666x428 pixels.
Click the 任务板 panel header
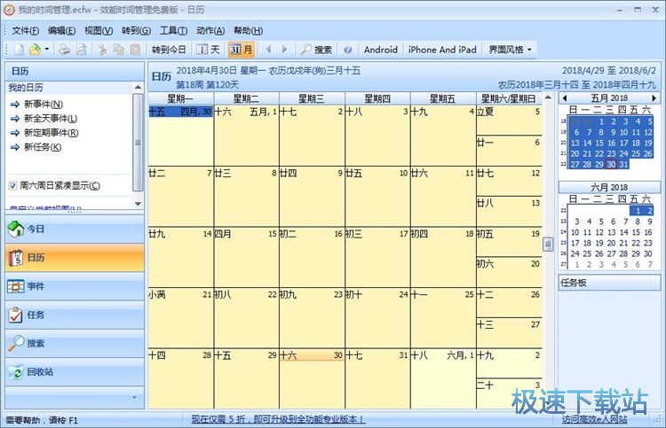[609, 283]
